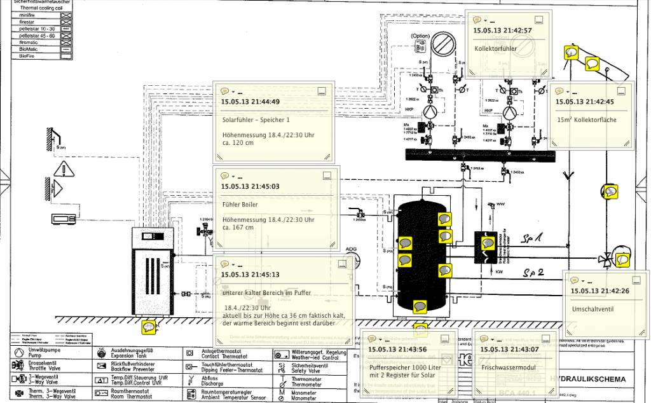This screenshot has width=651, height=403.
Task: Click the text 'Pufferspeicher 1000 Liter'
Action: click(x=405, y=368)
